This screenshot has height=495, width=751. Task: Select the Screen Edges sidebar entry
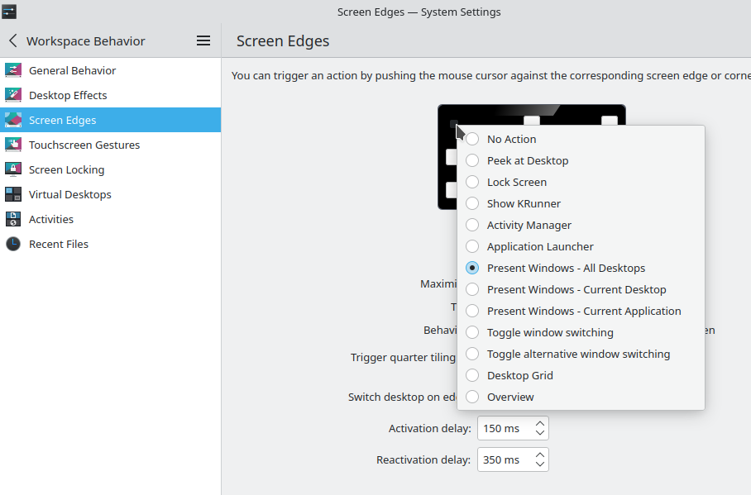point(62,120)
